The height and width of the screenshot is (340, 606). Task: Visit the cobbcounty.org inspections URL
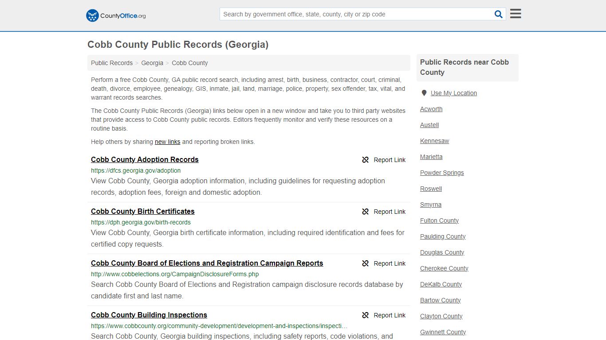[x=219, y=326]
